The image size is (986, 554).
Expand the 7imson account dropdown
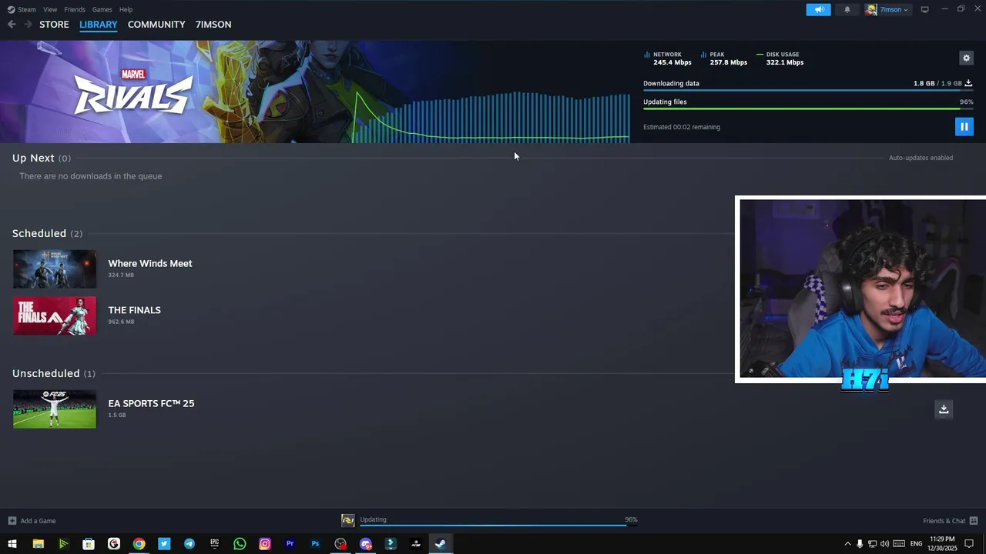pos(888,9)
